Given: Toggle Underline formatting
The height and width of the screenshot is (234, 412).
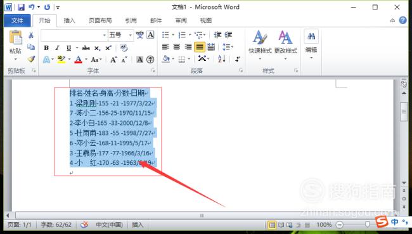Looking at the screenshot, I should click(68, 48).
